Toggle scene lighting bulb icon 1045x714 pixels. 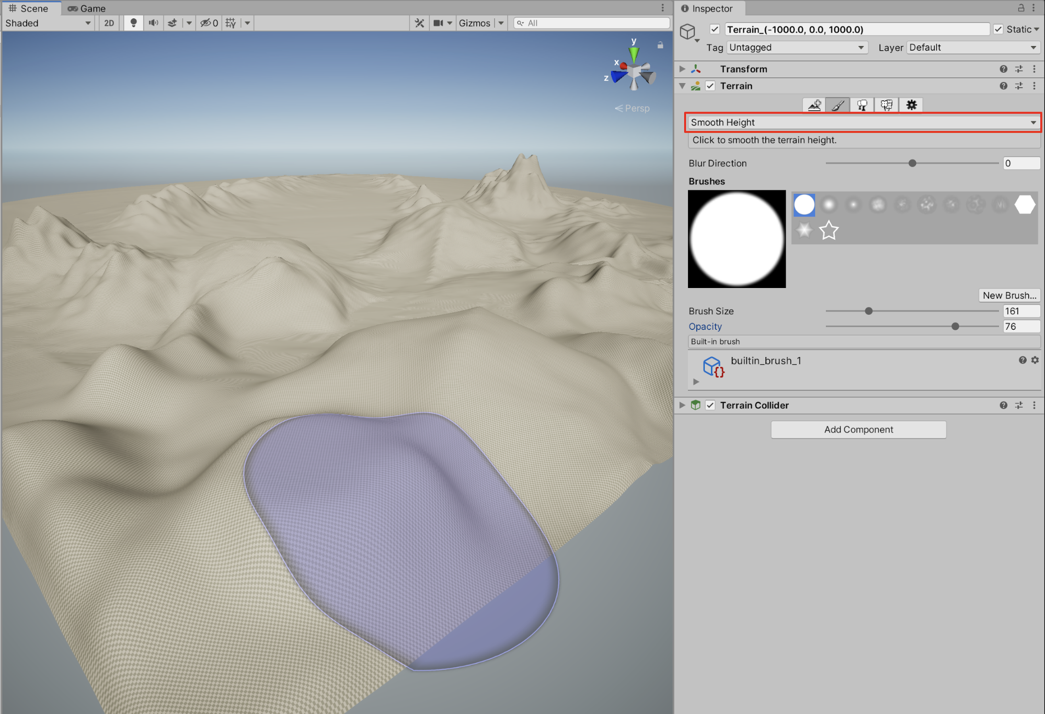click(133, 23)
